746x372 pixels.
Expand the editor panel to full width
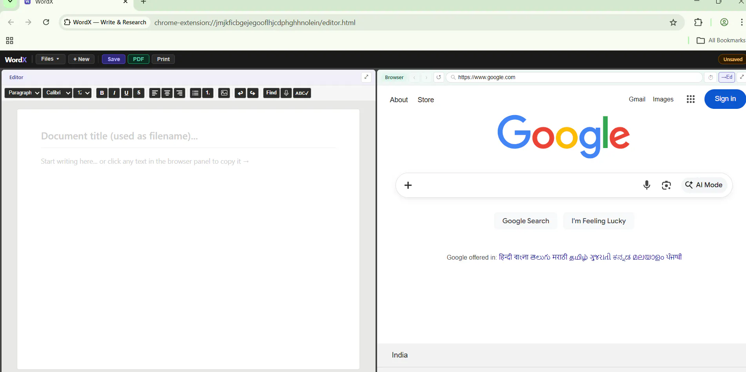(366, 77)
